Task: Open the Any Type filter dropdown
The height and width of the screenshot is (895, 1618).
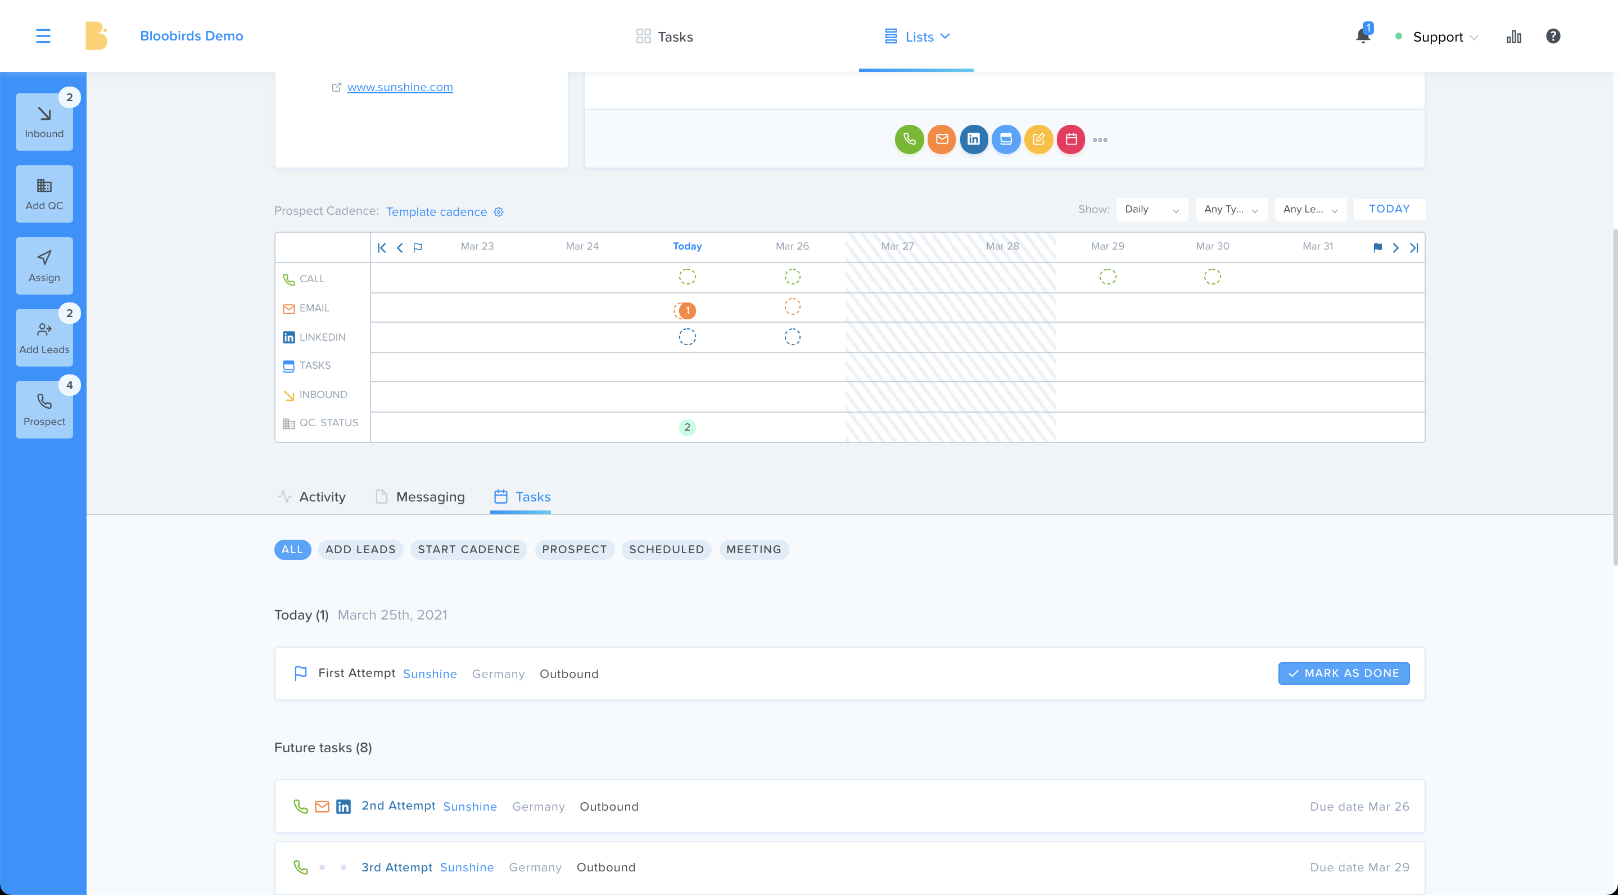Action: coord(1231,210)
